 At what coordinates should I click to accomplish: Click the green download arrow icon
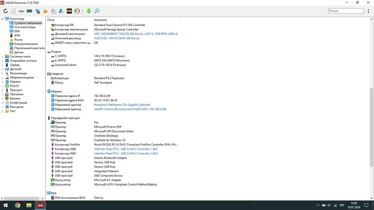[89, 11]
